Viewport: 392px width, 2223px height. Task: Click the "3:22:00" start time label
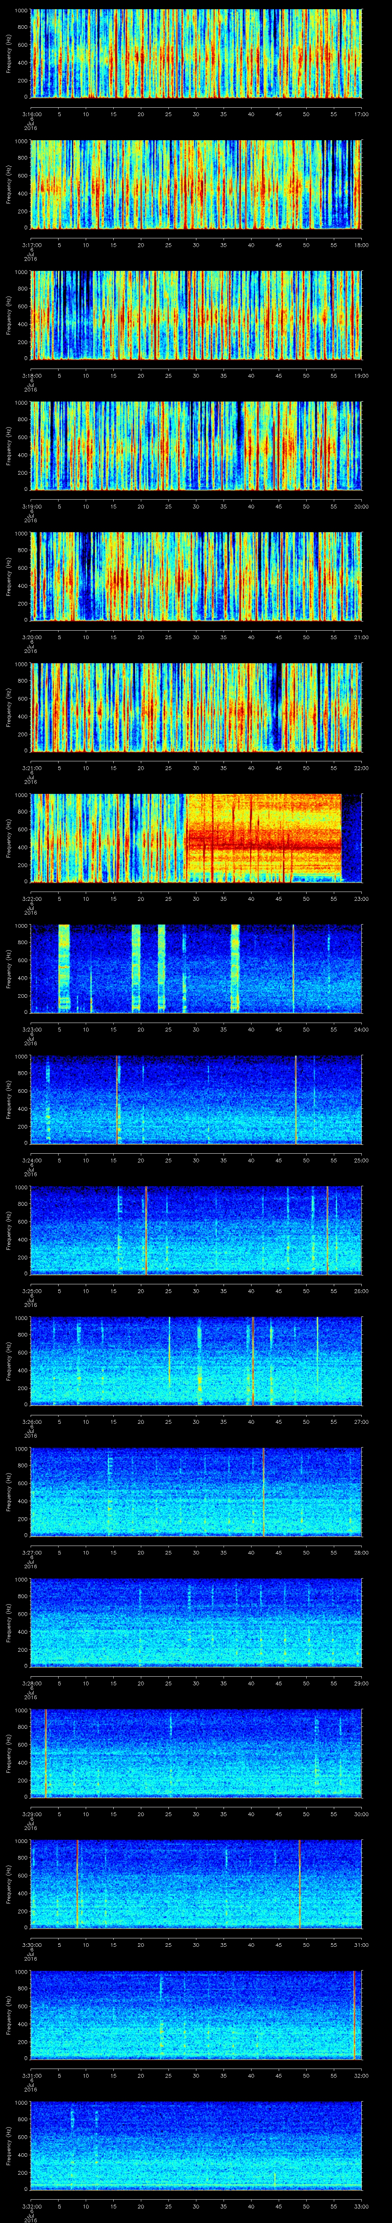pos(31,898)
